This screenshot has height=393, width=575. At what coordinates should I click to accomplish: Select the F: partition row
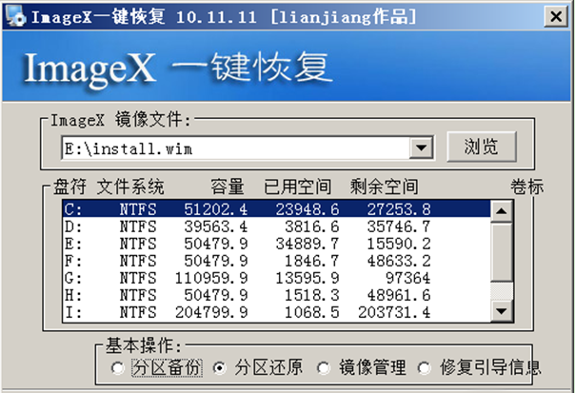click(x=277, y=261)
